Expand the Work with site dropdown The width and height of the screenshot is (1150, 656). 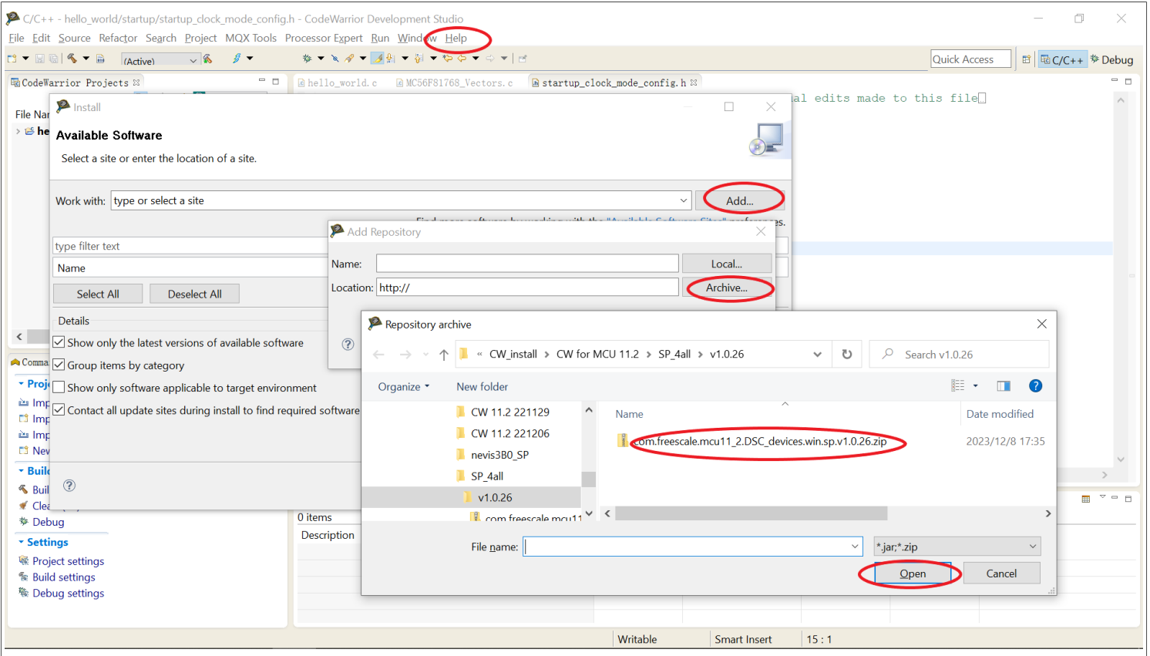(683, 201)
